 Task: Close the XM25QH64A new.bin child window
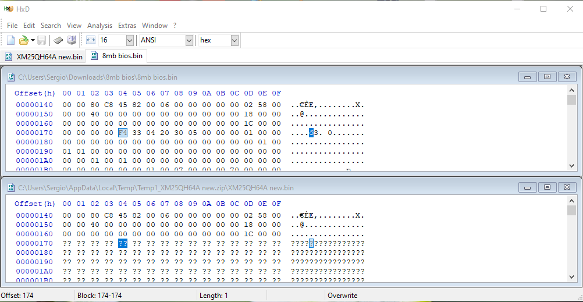tap(567, 187)
